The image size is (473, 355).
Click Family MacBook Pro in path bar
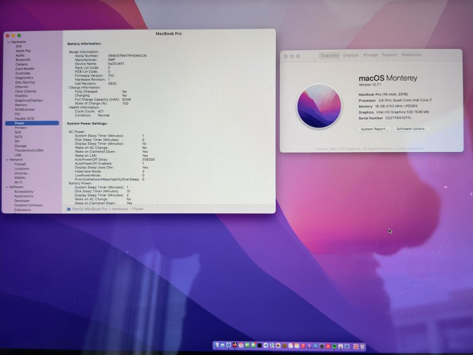(90, 209)
